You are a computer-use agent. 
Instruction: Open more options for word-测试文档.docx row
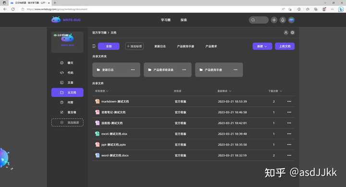coord(289,155)
